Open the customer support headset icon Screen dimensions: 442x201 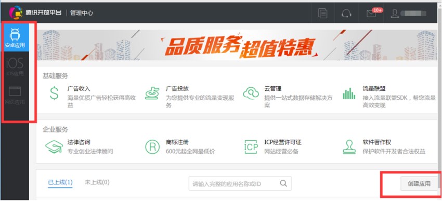[x=346, y=13]
